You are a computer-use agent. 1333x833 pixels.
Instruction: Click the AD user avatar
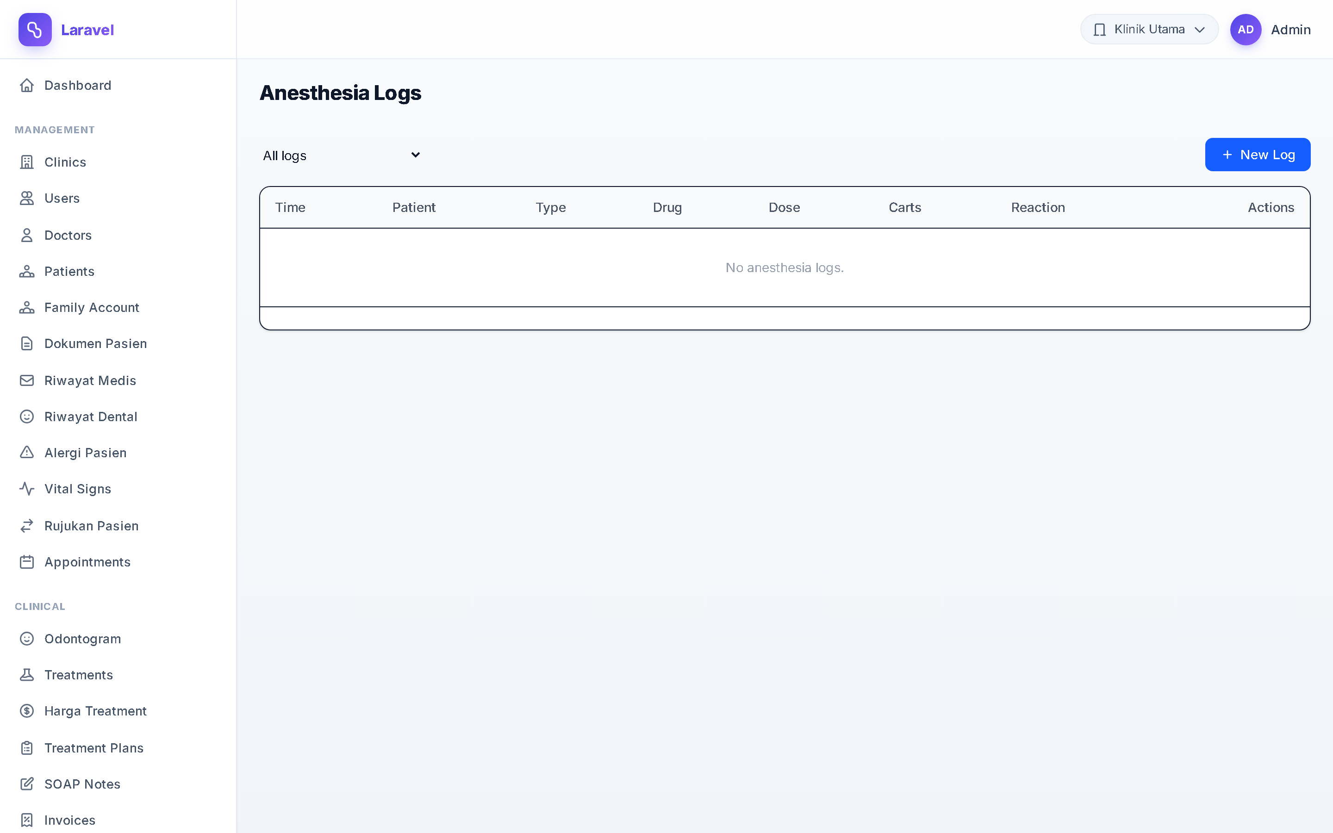coord(1246,30)
